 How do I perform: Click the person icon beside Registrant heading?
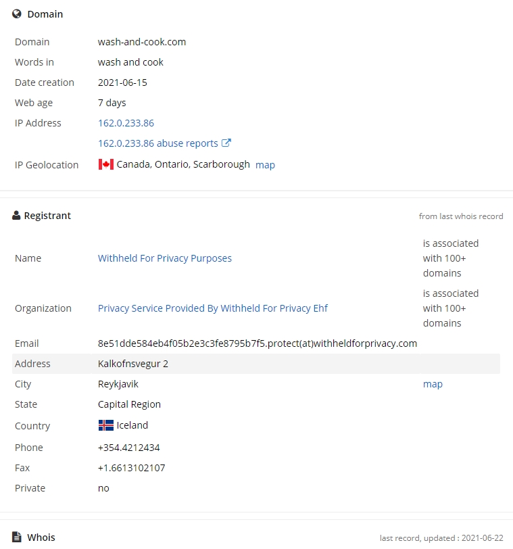(16, 216)
